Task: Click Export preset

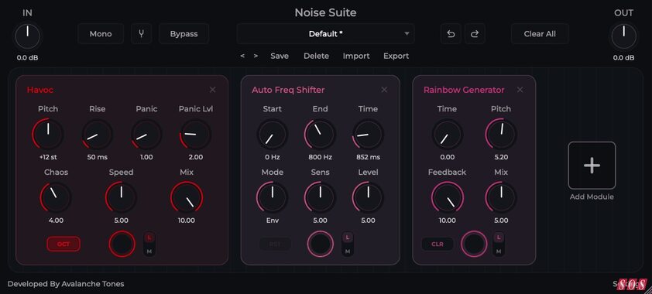Action: click(396, 56)
